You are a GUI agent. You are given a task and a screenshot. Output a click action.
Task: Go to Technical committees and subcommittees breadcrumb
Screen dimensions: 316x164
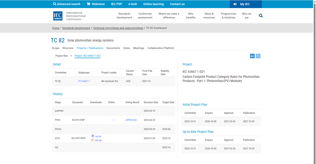[118, 28]
